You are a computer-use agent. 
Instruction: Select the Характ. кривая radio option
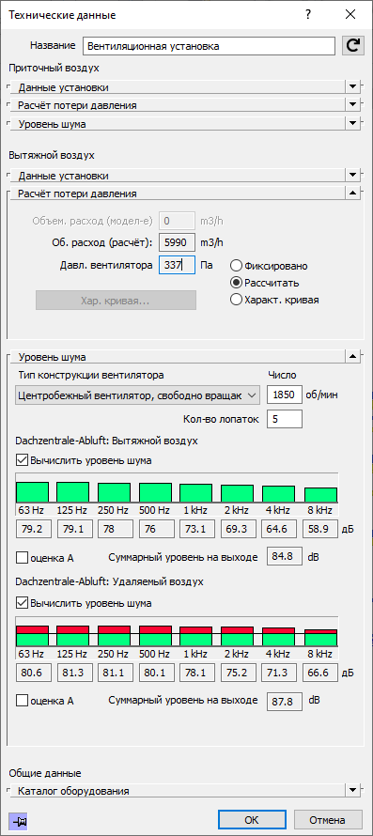(236, 300)
